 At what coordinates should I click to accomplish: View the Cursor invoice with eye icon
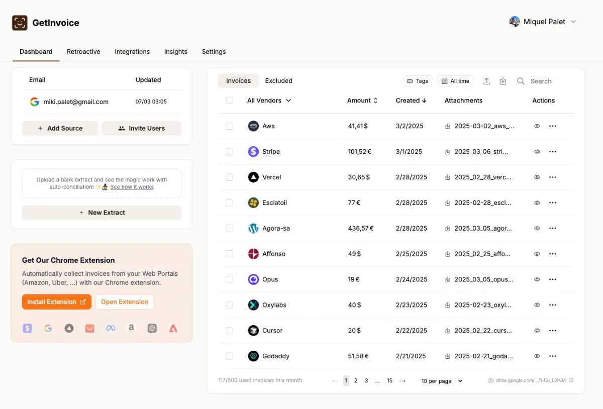point(537,331)
